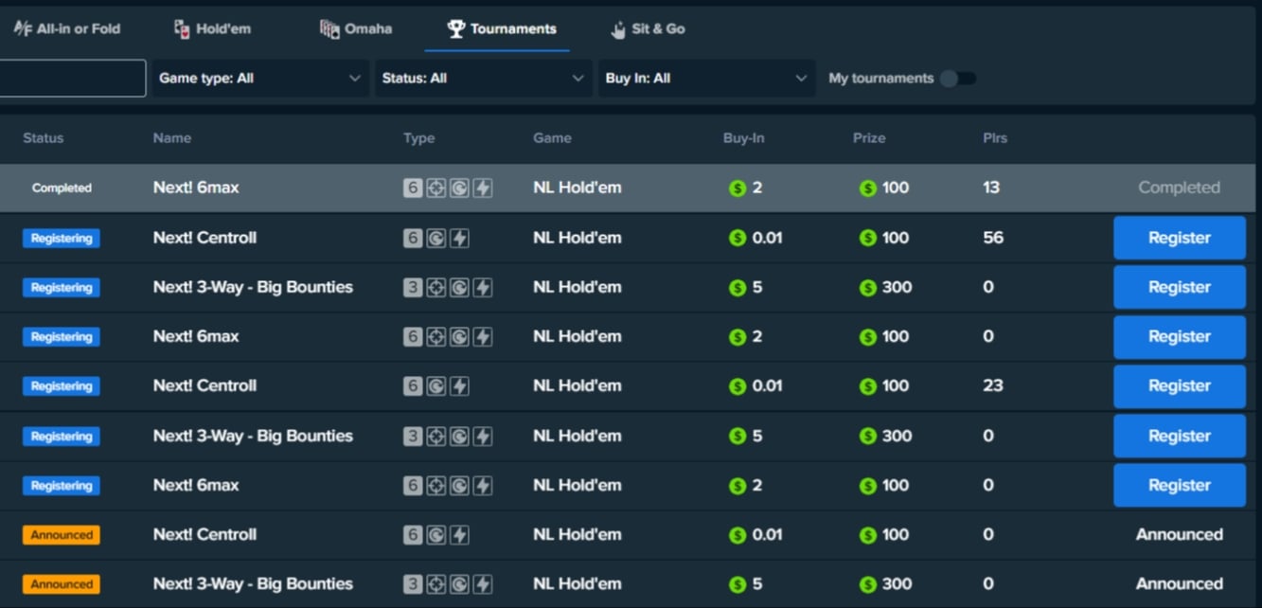Click the turbo lightning icon in the Centroll row with 56 players
This screenshot has height=608, width=1262.
(459, 238)
